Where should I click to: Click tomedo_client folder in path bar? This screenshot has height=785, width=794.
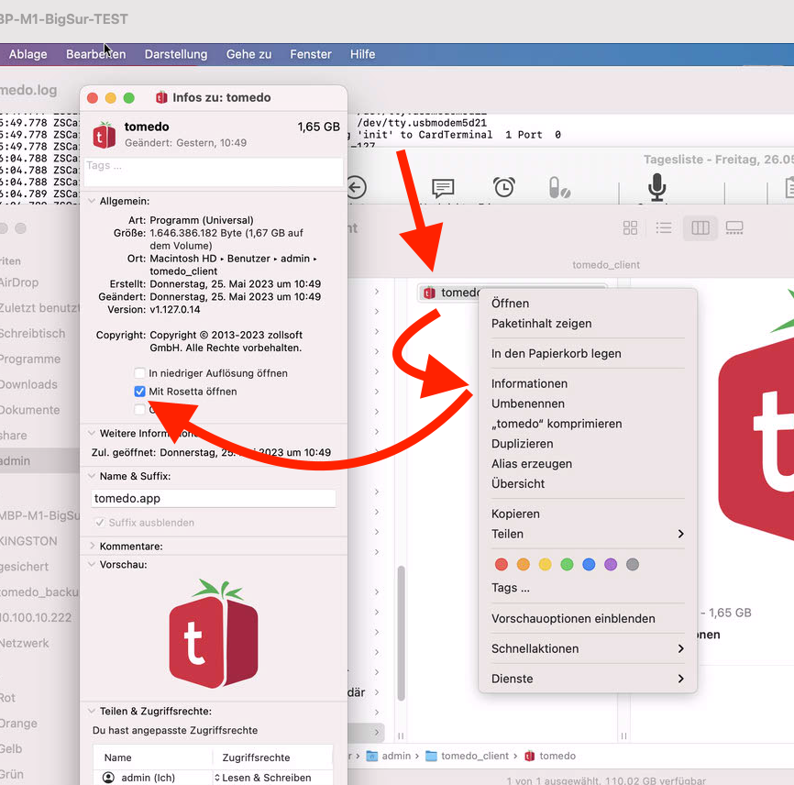[468, 756]
